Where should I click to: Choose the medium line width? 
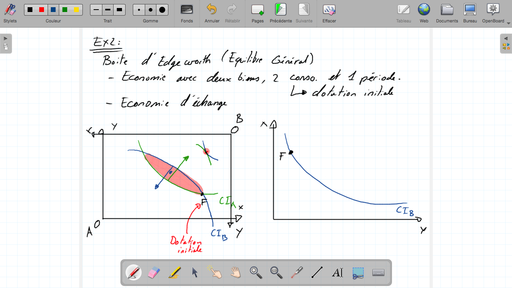point(108,10)
